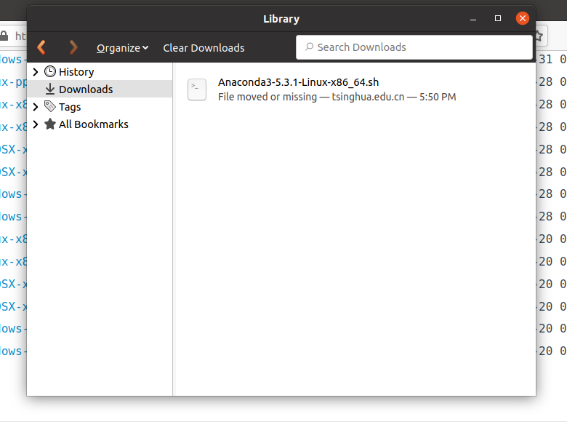
Task: Expand the Tags tree node
Action: pyautogui.click(x=36, y=107)
